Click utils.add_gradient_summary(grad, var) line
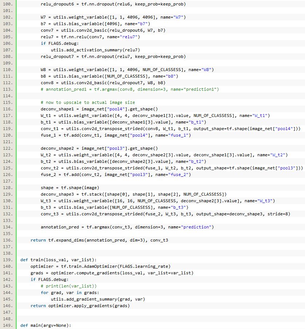This screenshot has height=329, width=305. click(98, 299)
